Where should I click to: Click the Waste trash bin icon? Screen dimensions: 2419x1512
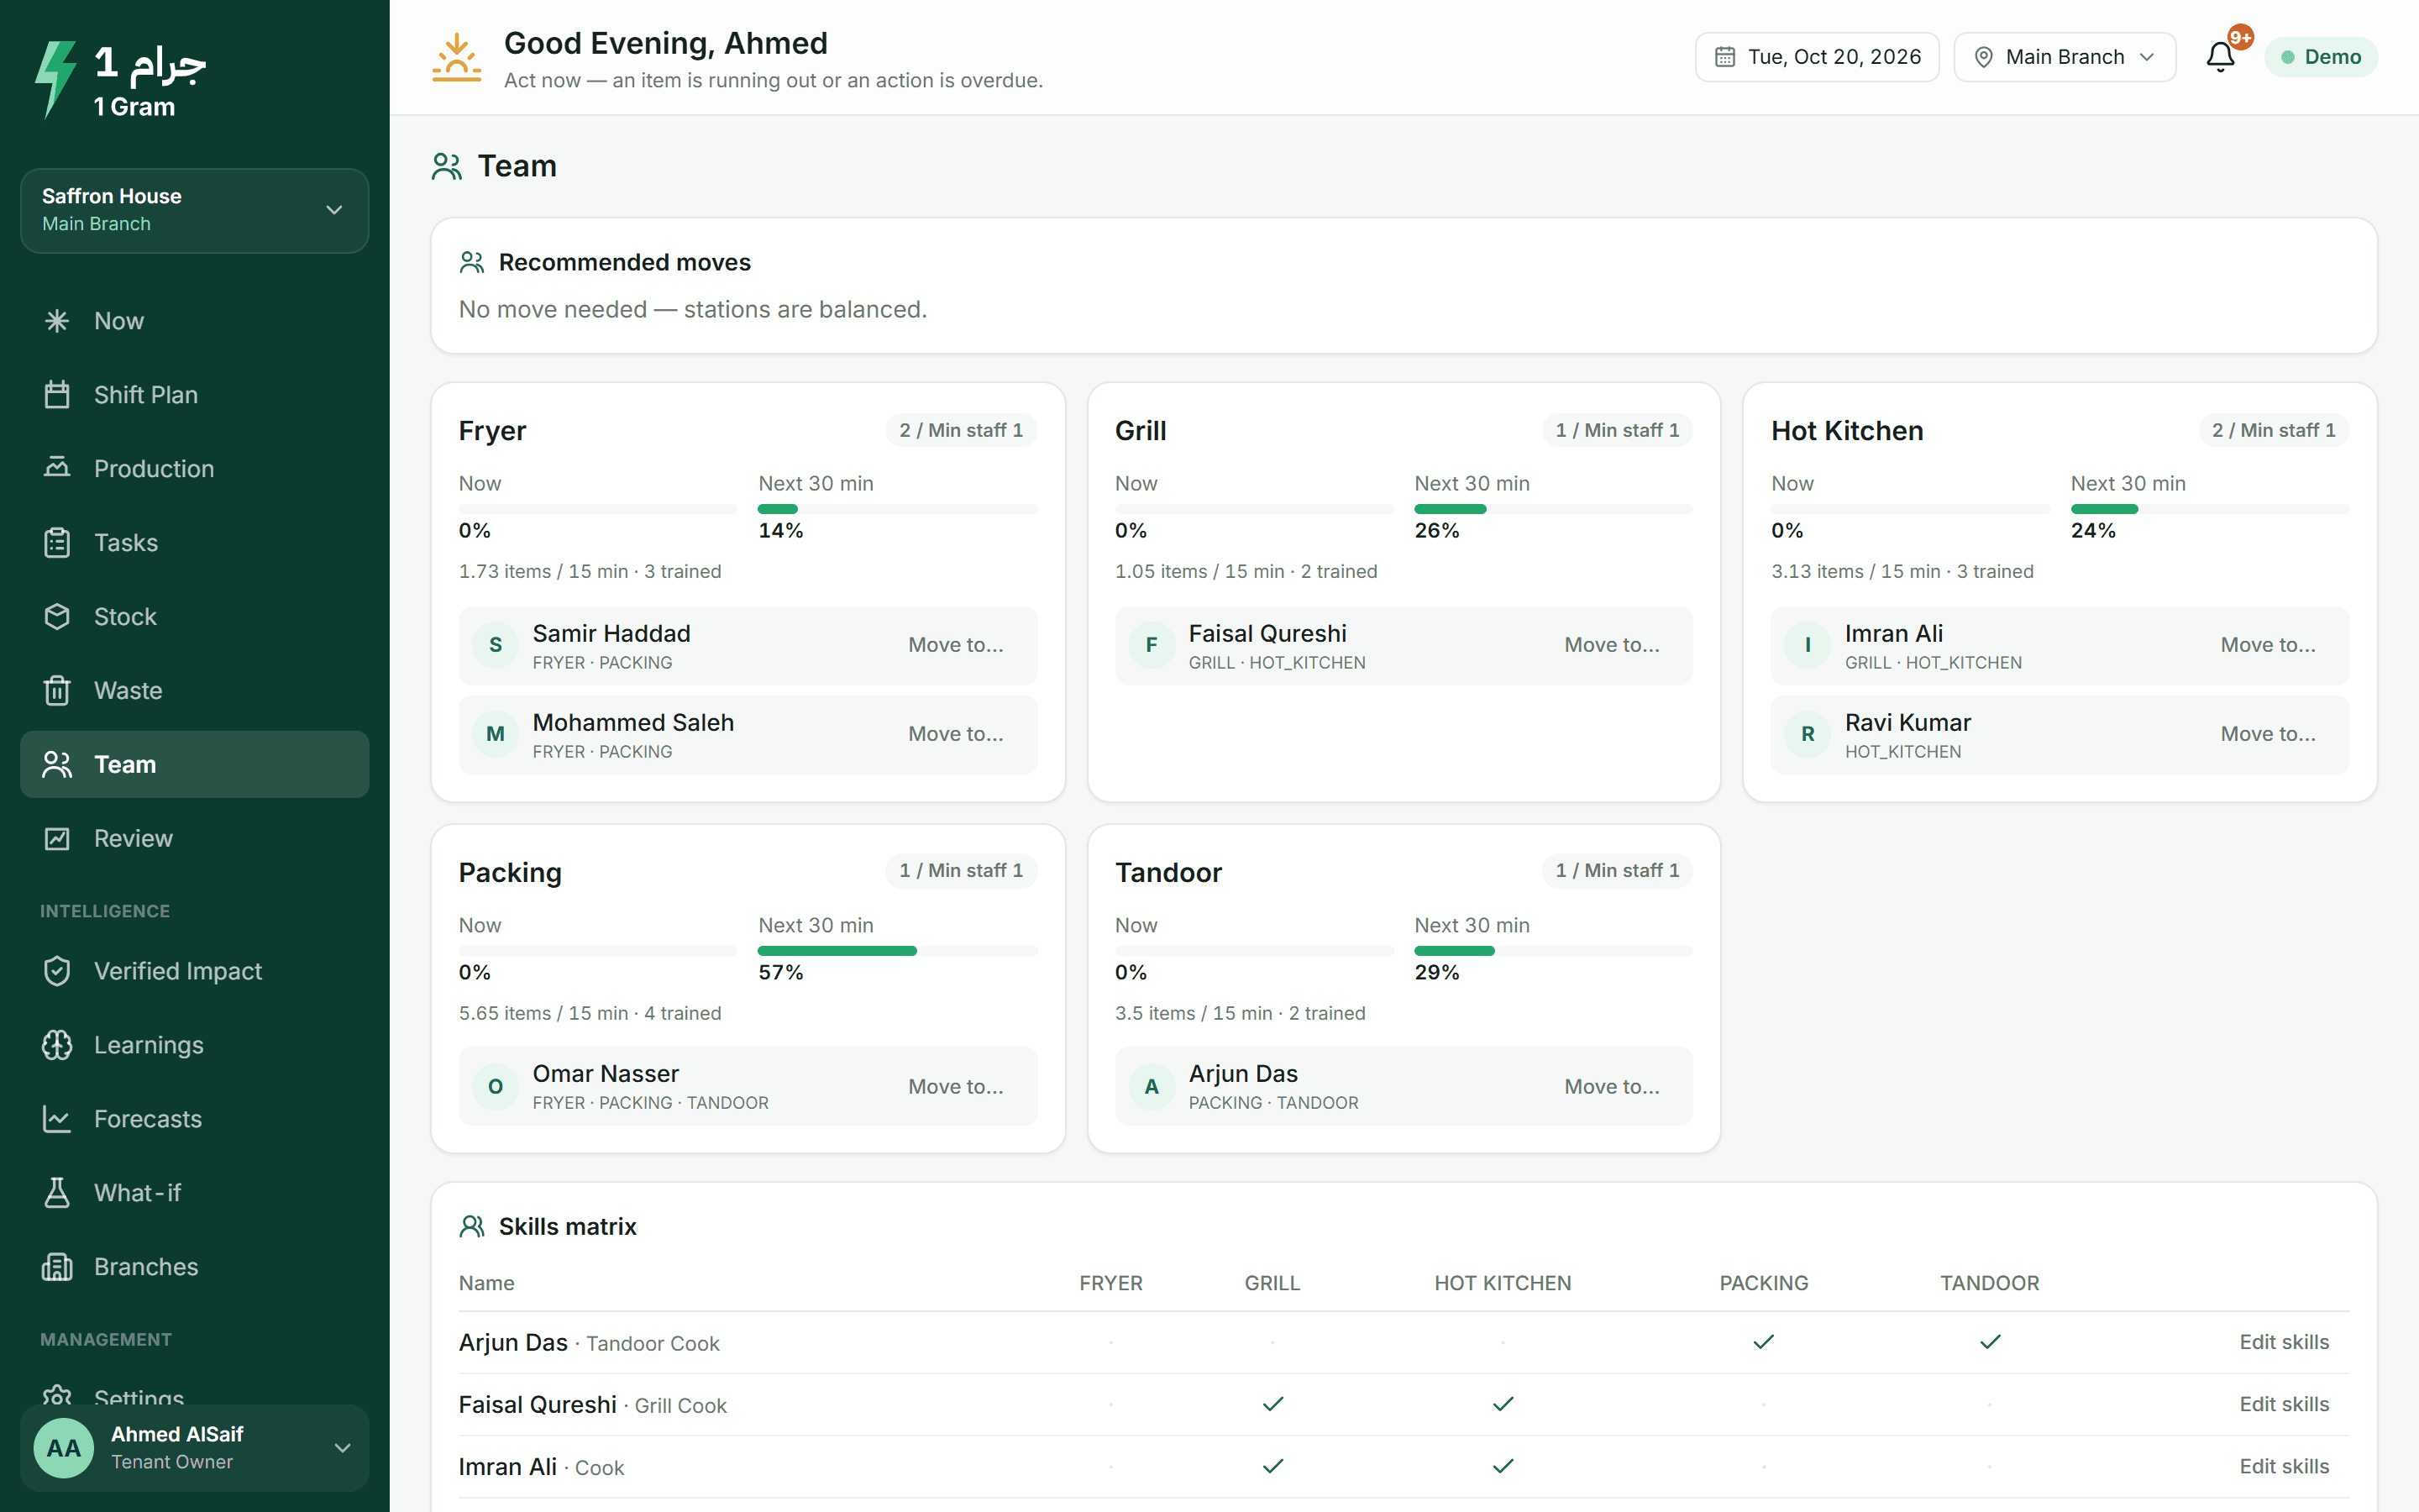pyautogui.click(x=57, y=691)
